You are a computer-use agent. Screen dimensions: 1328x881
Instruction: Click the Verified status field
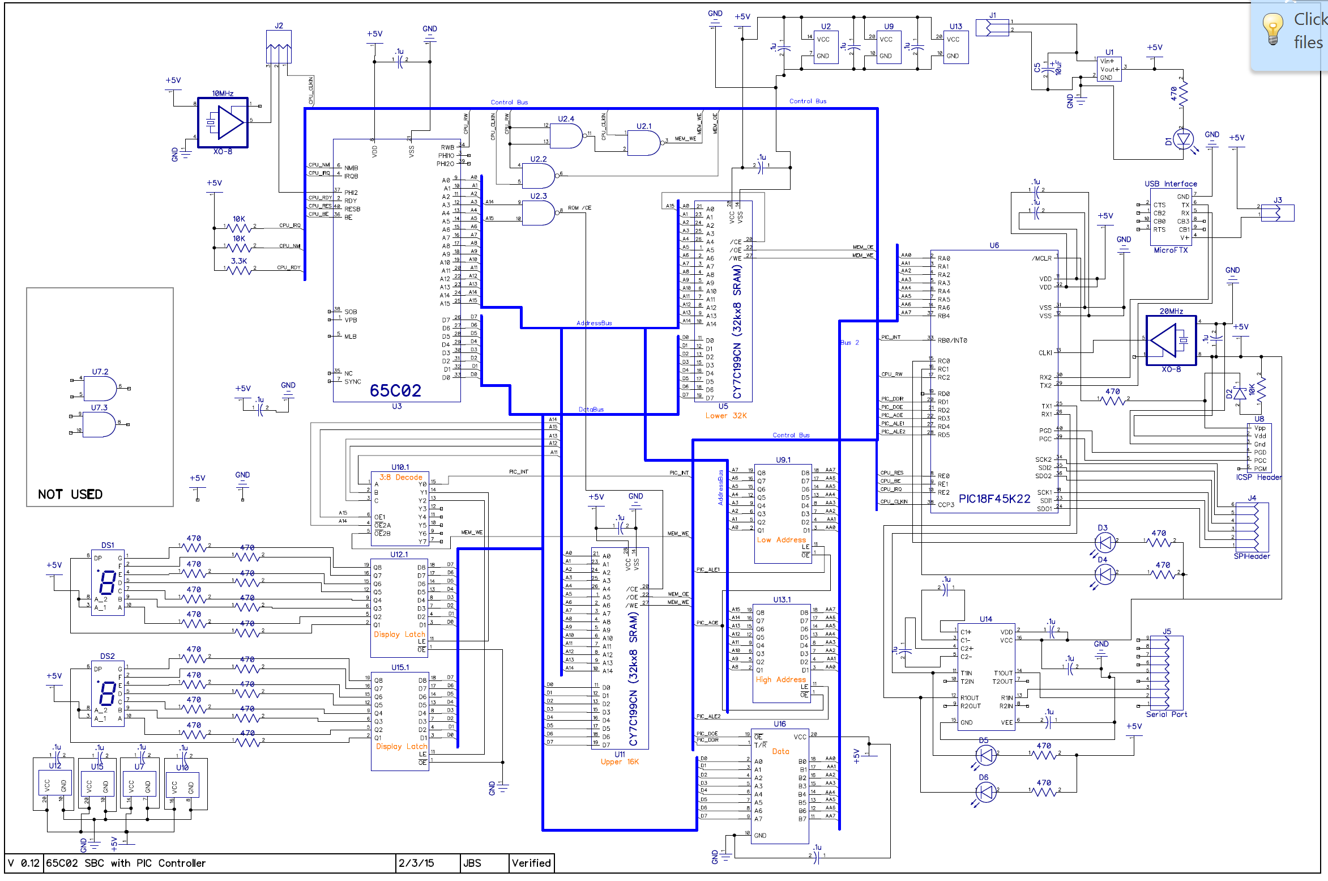point(531,863)
